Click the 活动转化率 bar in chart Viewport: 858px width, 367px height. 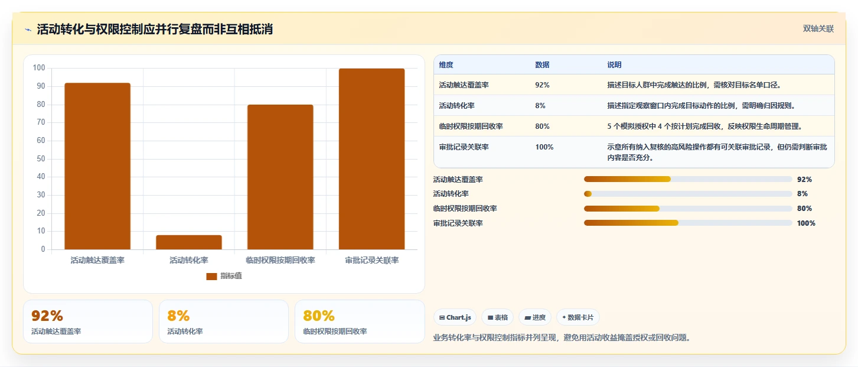189,242
